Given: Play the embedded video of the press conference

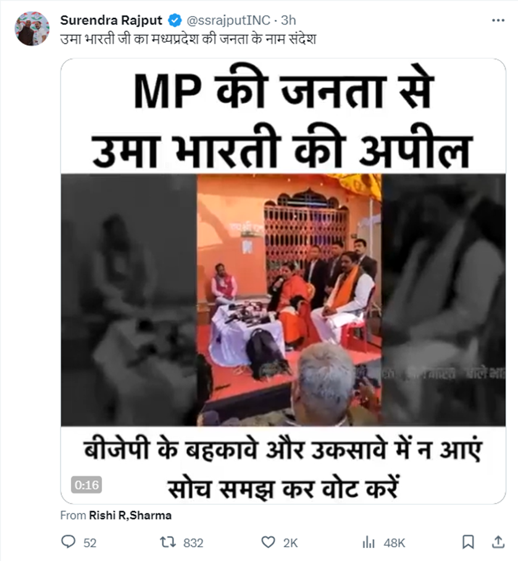Looking at the screenshot, I should [x=283, y=299].
